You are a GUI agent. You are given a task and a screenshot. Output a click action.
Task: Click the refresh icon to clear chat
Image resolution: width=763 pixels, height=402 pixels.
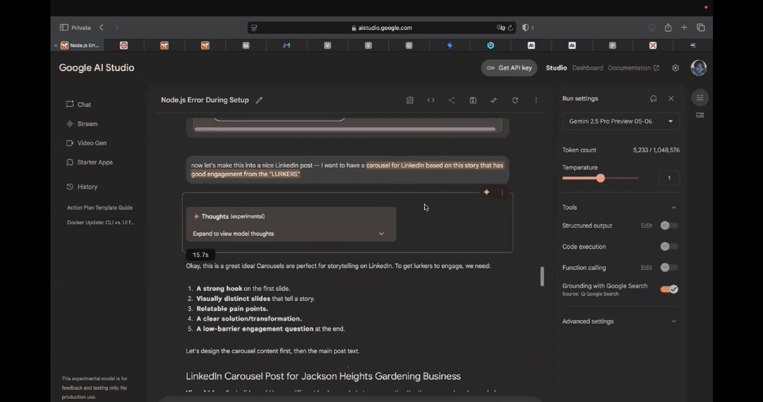click(x=515, y=100)
